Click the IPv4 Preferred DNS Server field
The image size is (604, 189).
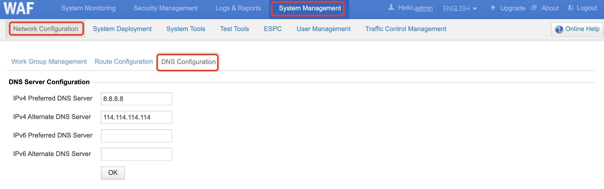tap(136, 99)
